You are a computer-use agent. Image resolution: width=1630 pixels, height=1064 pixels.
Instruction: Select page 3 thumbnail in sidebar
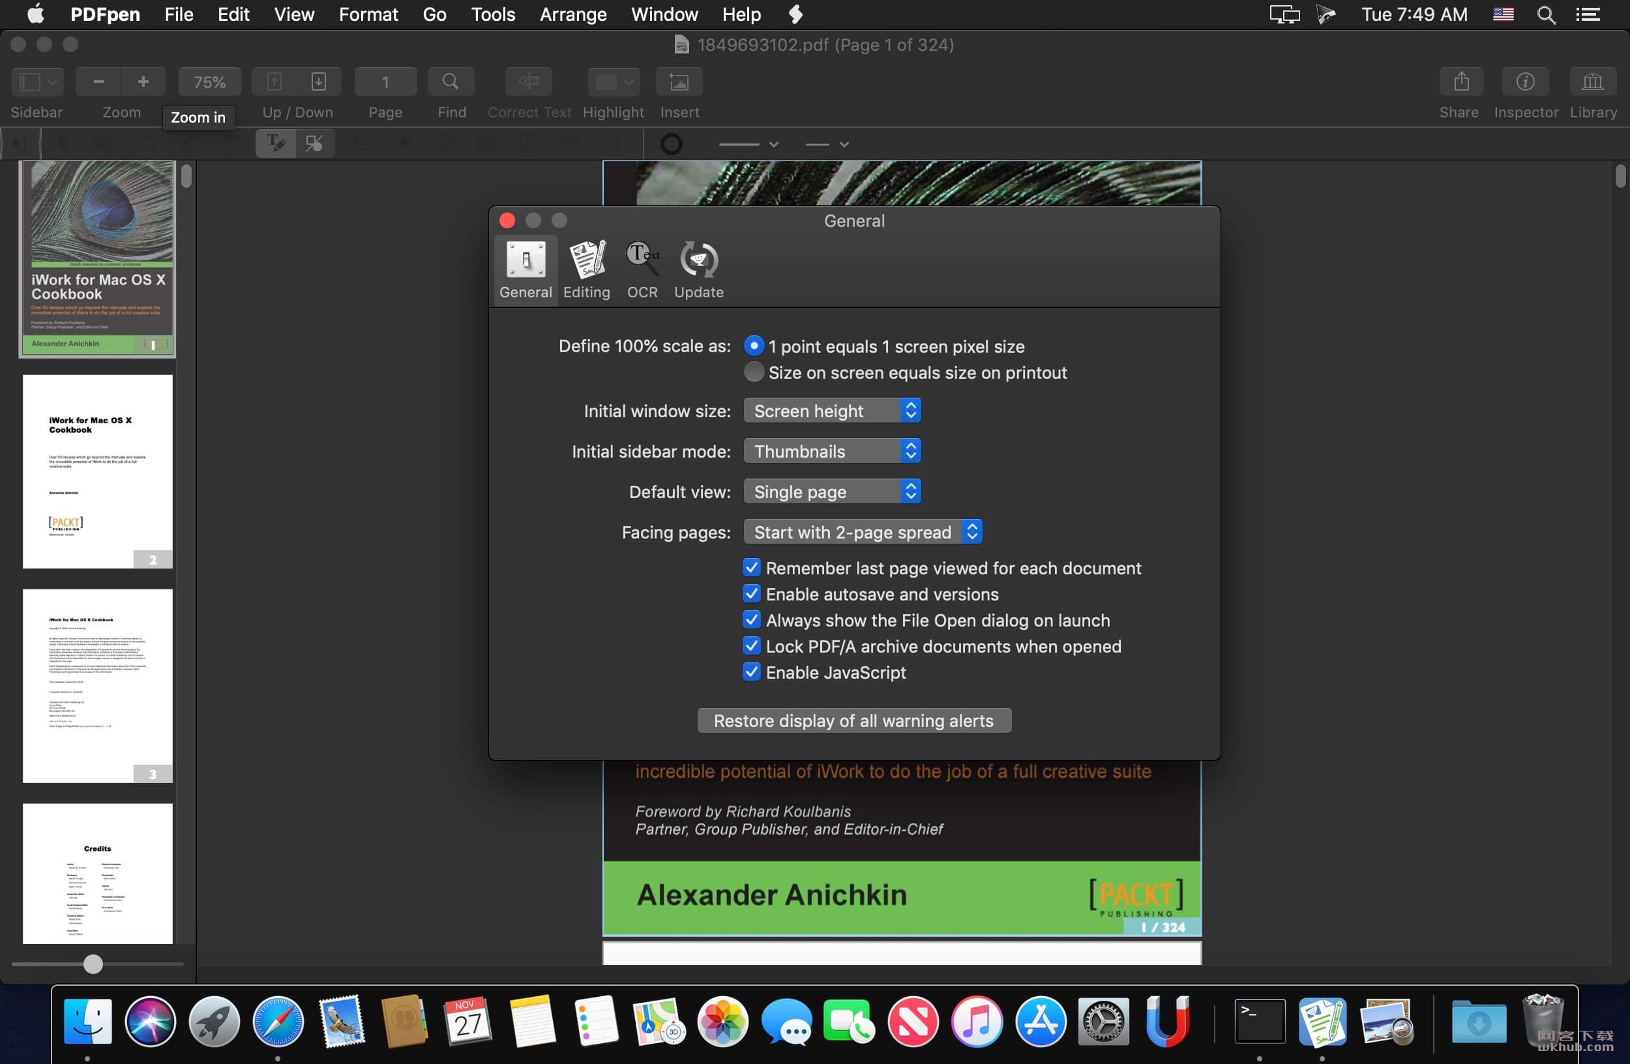coord(97,685)
